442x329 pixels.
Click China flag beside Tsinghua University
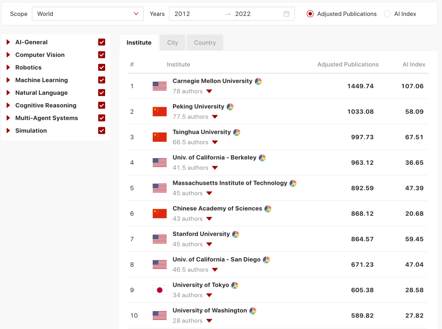[160, 137]
